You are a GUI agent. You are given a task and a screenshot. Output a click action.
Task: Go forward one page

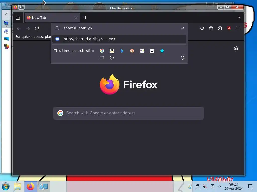click(28, 28)
